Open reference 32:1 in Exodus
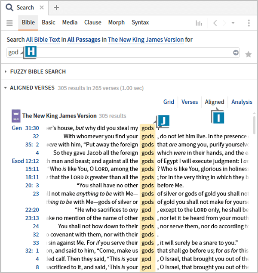The height and width of the screenshot is (273, 258). pyautogui.click(x=32, y=251)
